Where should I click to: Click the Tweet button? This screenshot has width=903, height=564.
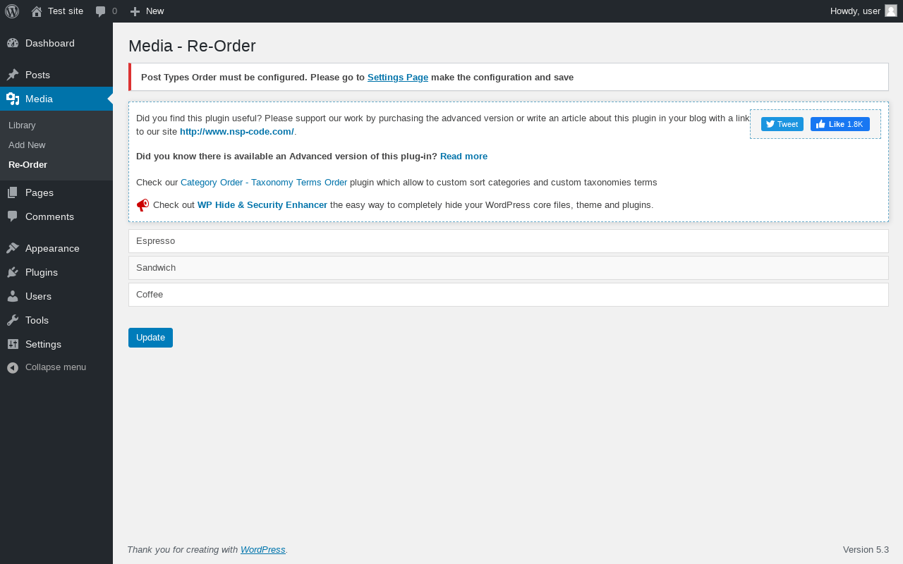782,124
